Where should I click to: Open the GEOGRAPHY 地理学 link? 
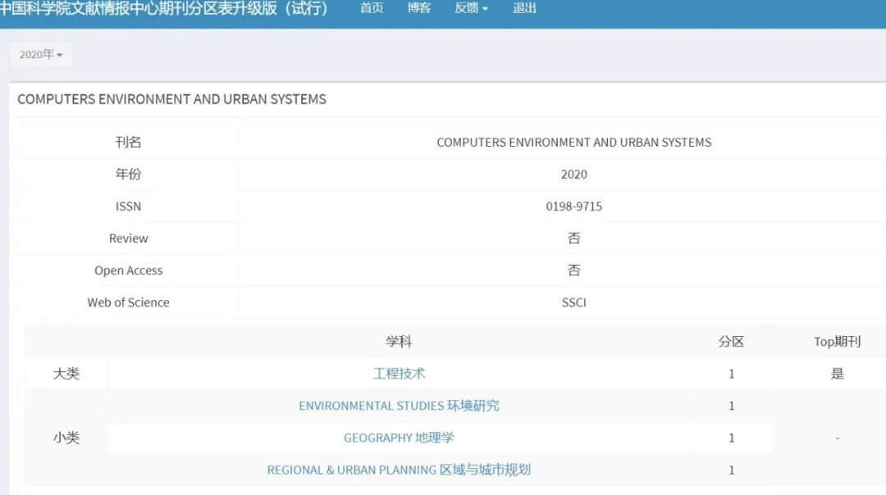pos(399,438)
